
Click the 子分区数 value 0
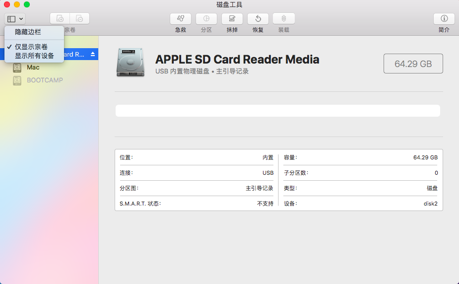point(436,173)
